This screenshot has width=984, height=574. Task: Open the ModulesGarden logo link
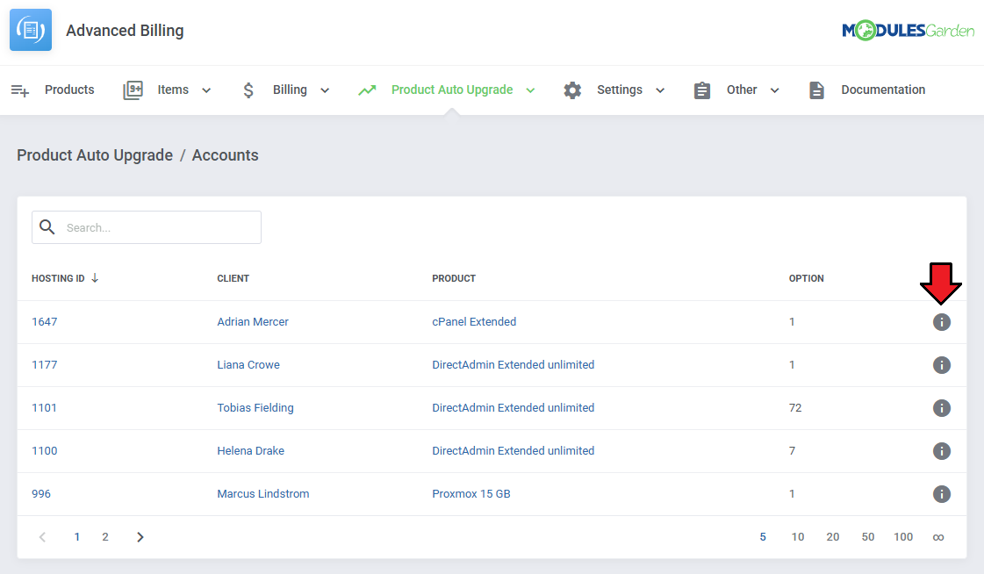[x=908, y=30]
